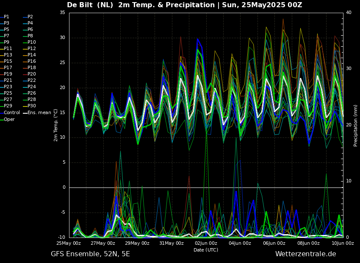Click the Wetterzentrale.de text

pos(306,254)
